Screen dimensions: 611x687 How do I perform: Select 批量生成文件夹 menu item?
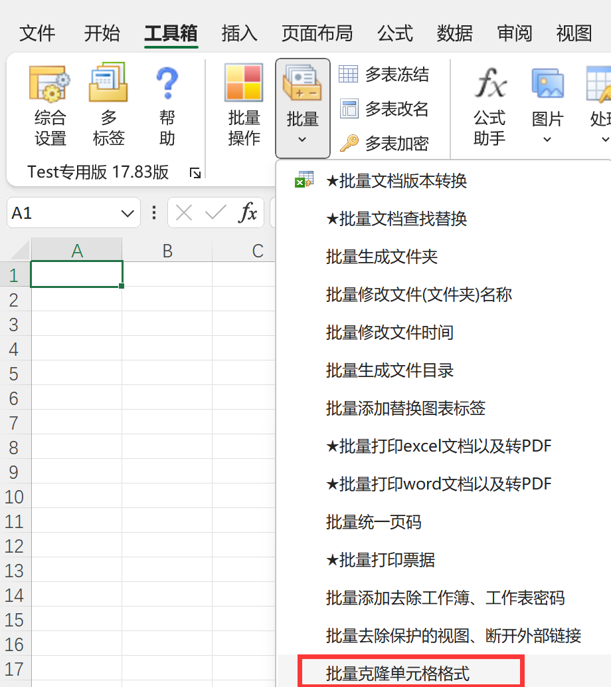(x=382, y=257)
